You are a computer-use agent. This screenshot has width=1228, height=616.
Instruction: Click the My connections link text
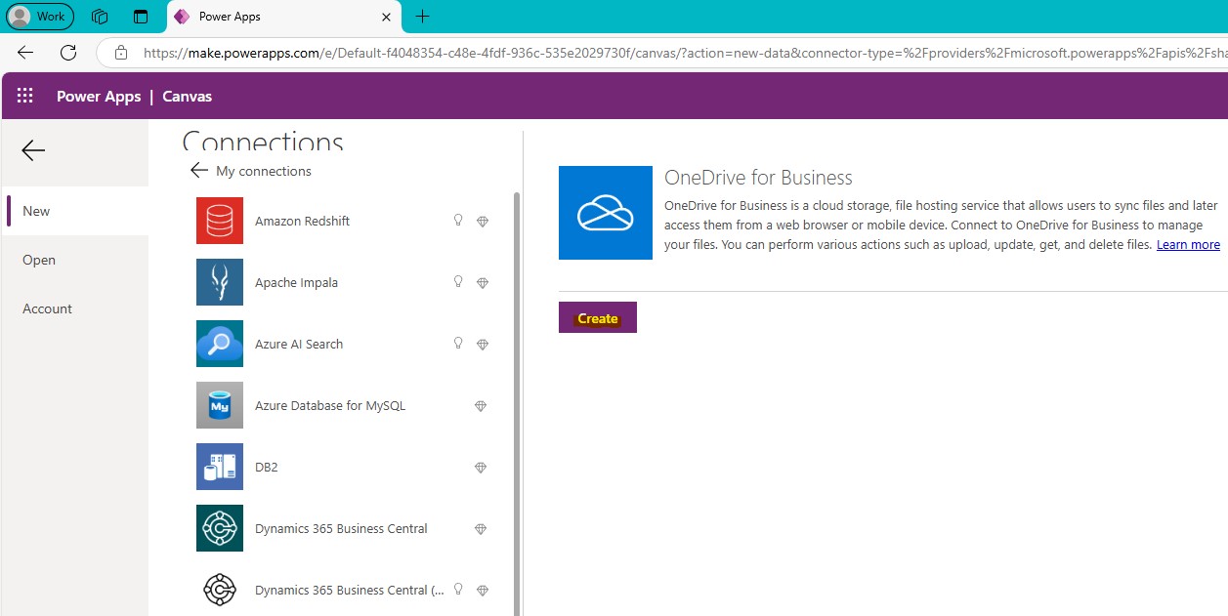coord(264,171)
